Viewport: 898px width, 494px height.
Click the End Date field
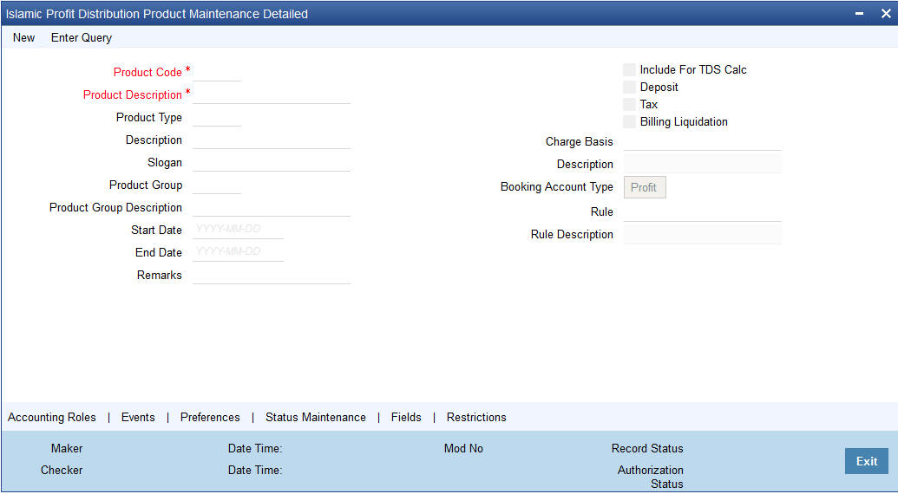(239, 252)
